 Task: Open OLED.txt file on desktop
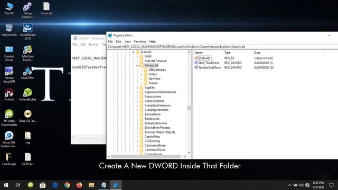tap(27, 159)
